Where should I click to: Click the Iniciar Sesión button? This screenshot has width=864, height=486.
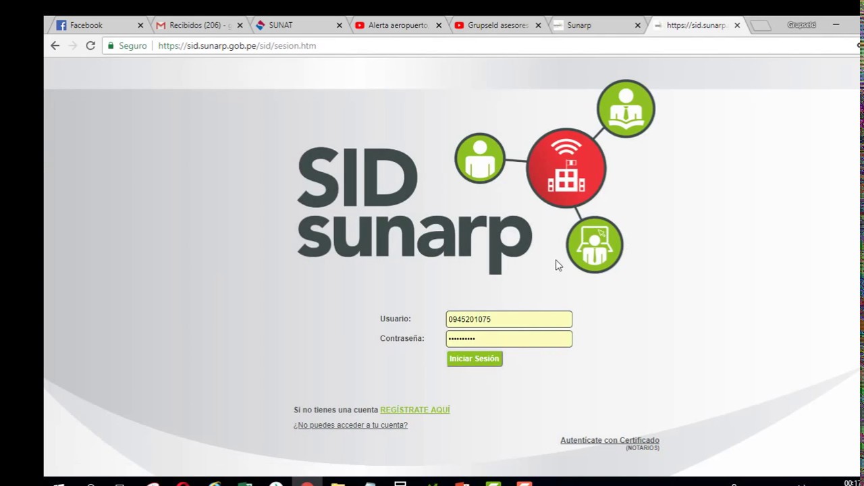(475, 359)
